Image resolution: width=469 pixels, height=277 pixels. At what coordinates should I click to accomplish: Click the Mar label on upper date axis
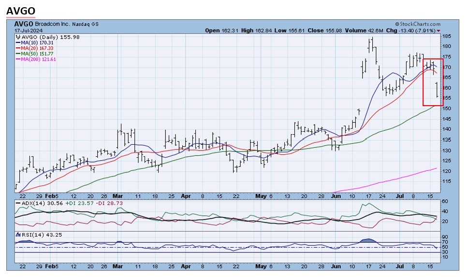click(117, 196)
